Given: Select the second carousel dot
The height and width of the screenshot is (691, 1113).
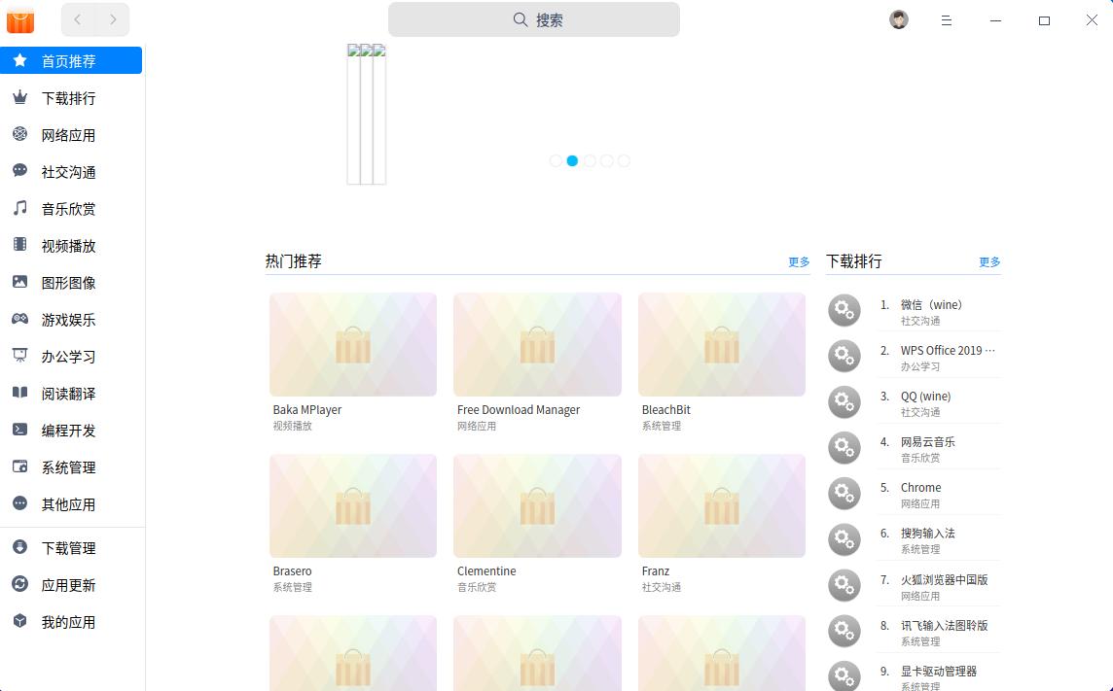Looking at the screenshot, I should pyautogui.click(x=572, y=161).
